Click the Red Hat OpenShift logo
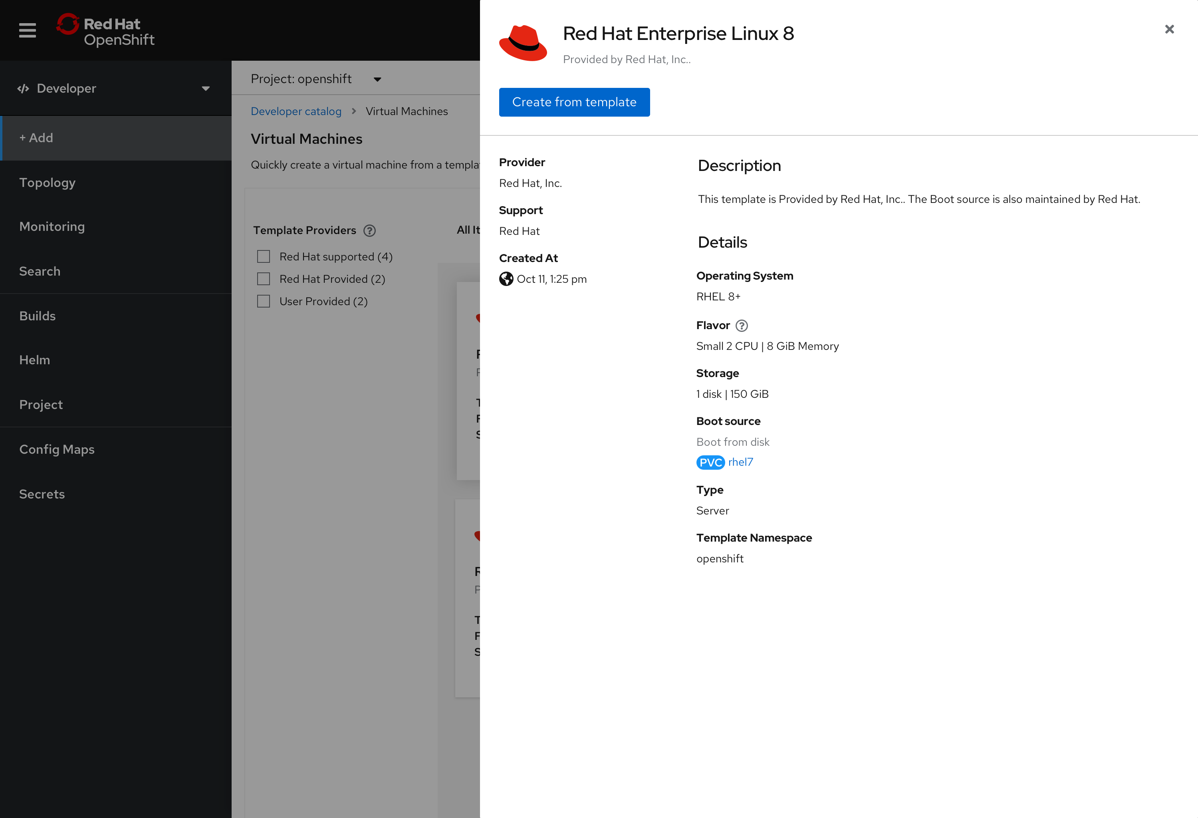The height and width of the screenshot is (818, 1198). 105,30
